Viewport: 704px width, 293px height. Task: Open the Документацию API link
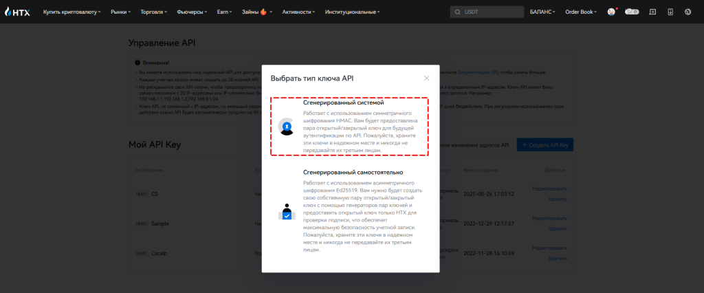point(478,72)
